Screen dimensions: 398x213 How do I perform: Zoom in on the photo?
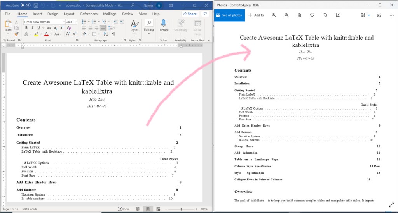pos(274,15)
